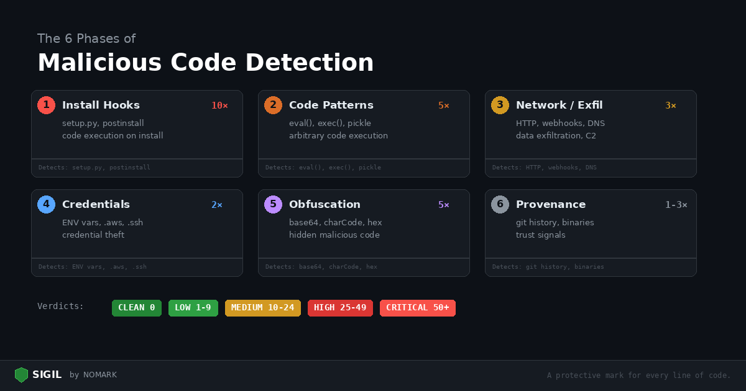Viewport: 746px width, 391px height.
Task: Click the Provenance card heading
Action: click(550, 205)
